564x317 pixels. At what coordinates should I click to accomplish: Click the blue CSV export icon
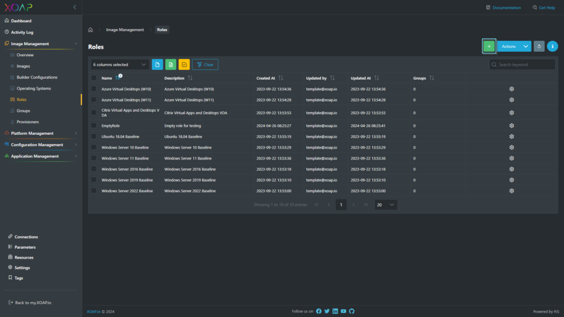point(157,65)
